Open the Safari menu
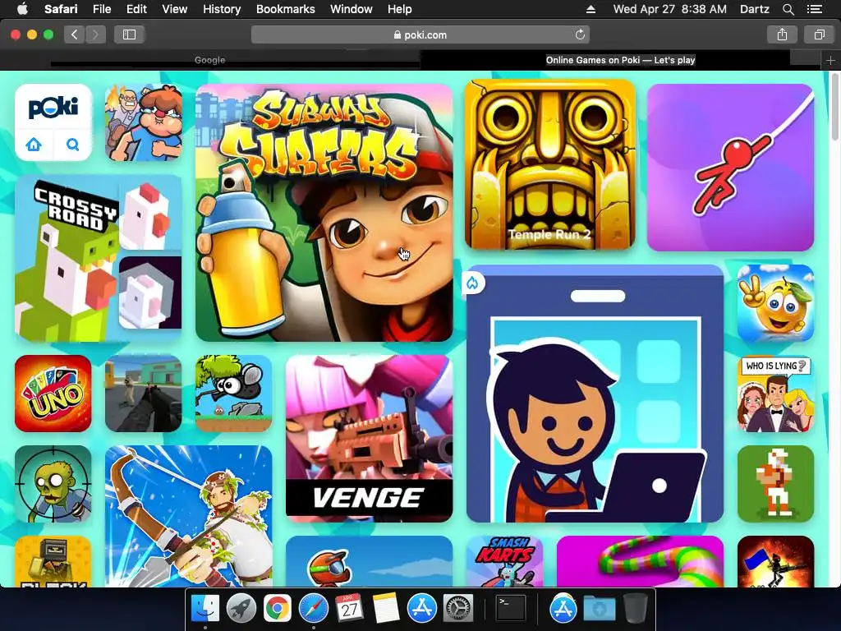 61,9
